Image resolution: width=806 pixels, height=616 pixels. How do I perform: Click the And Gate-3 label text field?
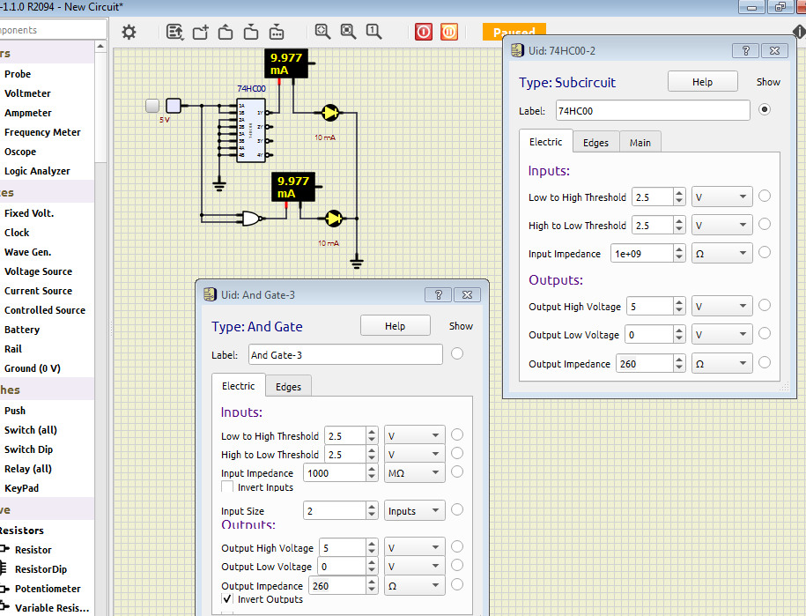[344, 355]
